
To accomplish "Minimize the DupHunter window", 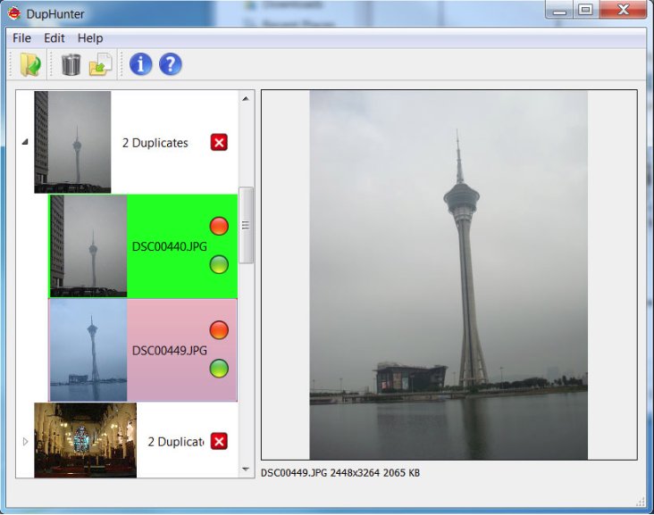I will (559, 10).
